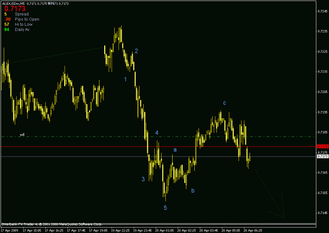329x233 pixels.
Task: Click the 0.7155 price axis label
Action: coord(323,193)
